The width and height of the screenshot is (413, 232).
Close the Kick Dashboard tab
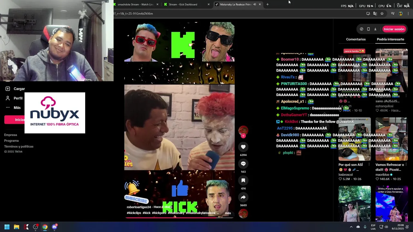pyautogui.click(x=208, y=5)
